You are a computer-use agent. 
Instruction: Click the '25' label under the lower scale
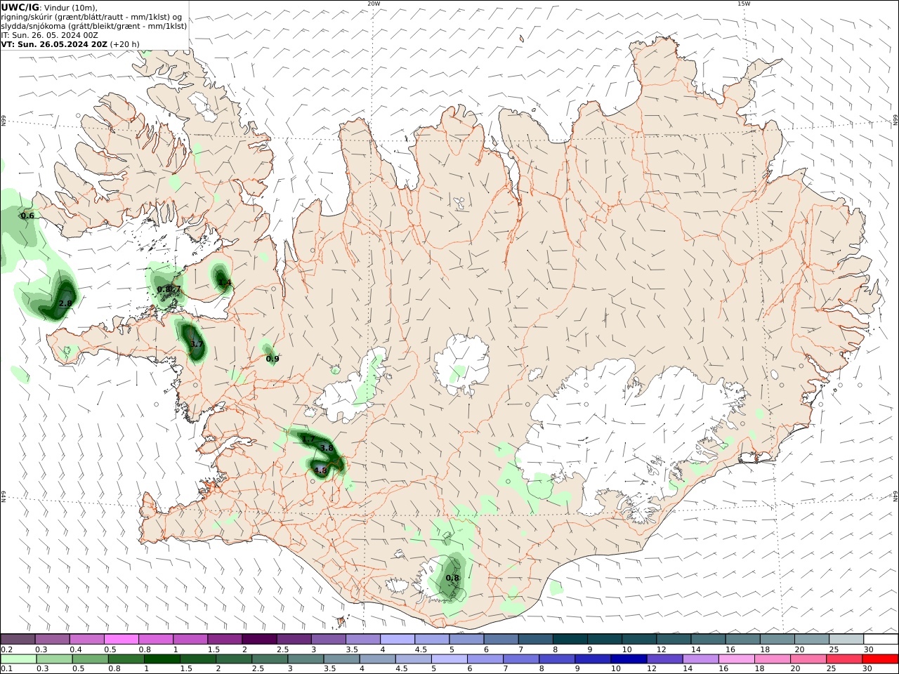click(831, 670)
